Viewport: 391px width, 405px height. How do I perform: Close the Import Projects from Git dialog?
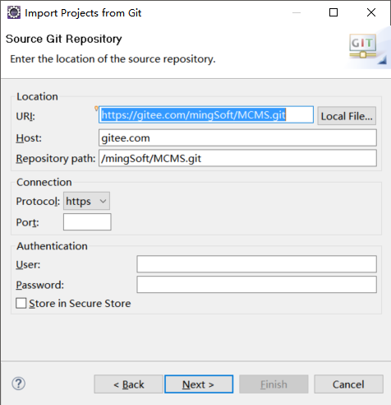pos(371,12)
